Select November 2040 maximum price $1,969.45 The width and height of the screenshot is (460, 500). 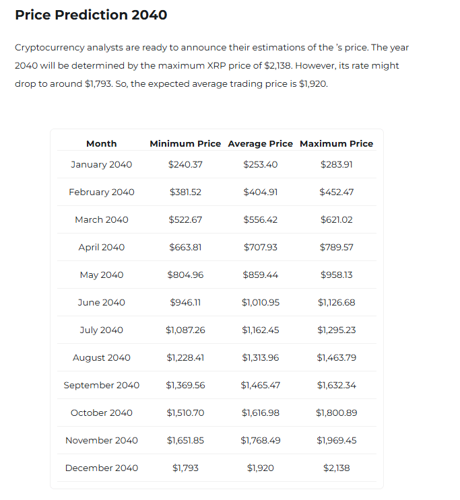(x=336, y=440)
